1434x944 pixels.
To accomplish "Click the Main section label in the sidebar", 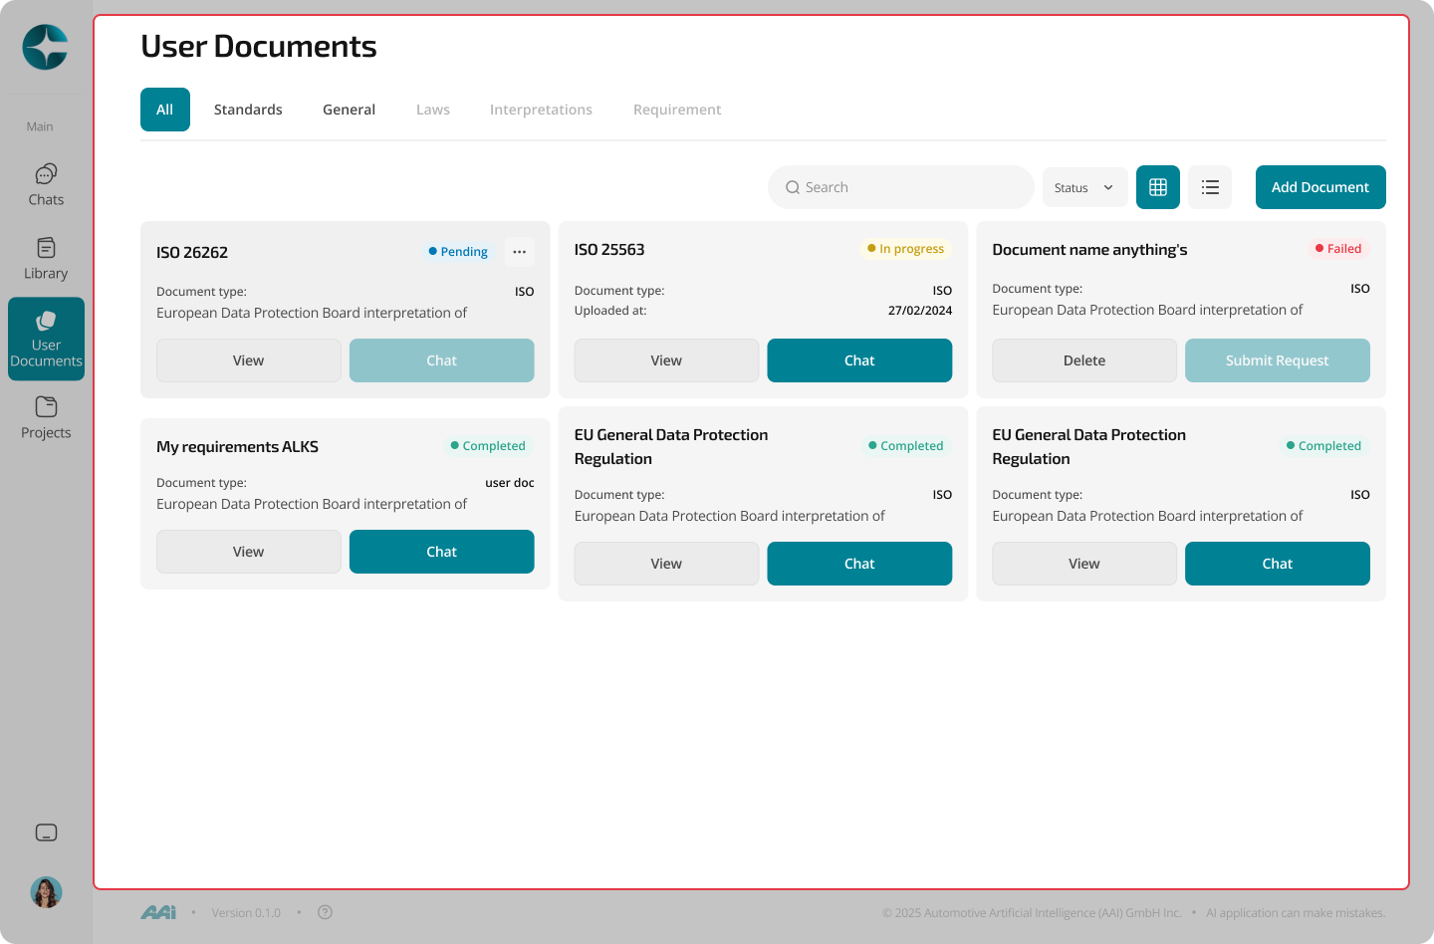I will (x=40, y=126).
